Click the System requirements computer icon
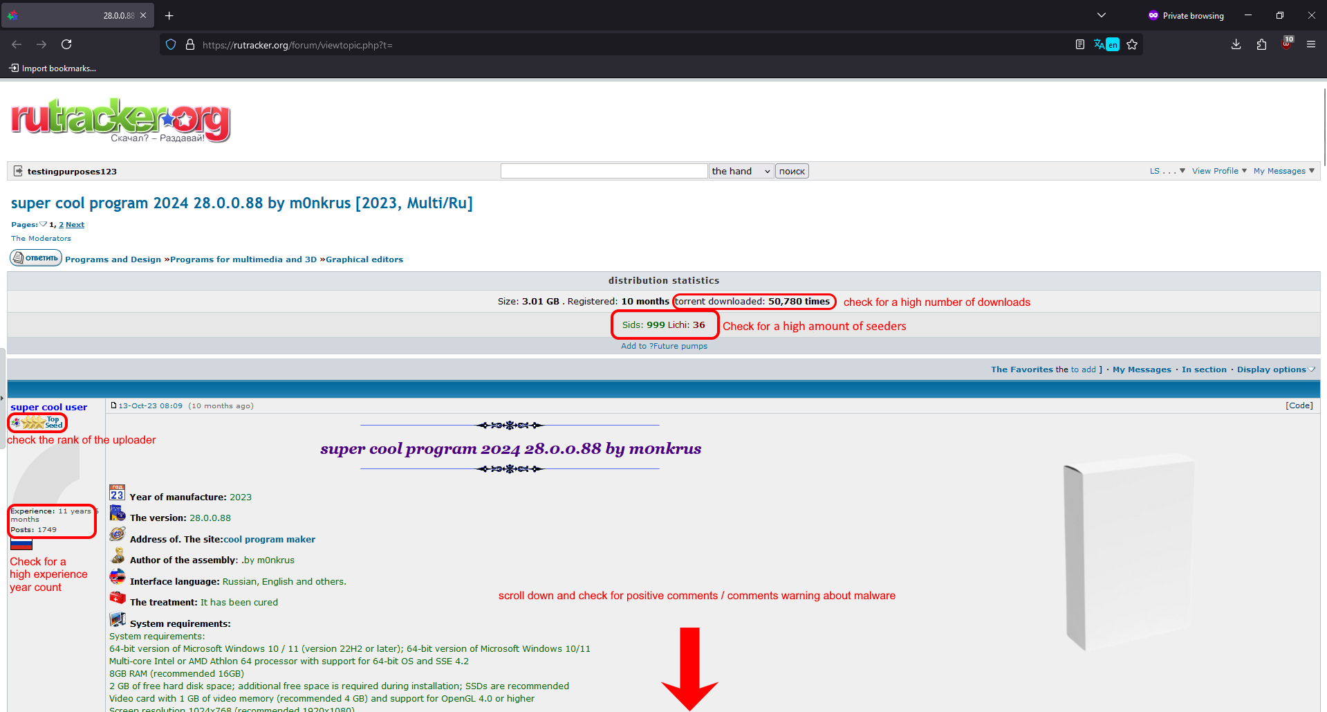This screenshot has height=712, width=1327. (118, 619)
